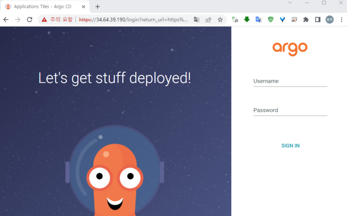Image resolution: width=347 pixels, height=216 pixels.
Task: Click the browser forward arrow
Action: click(18, 19)
